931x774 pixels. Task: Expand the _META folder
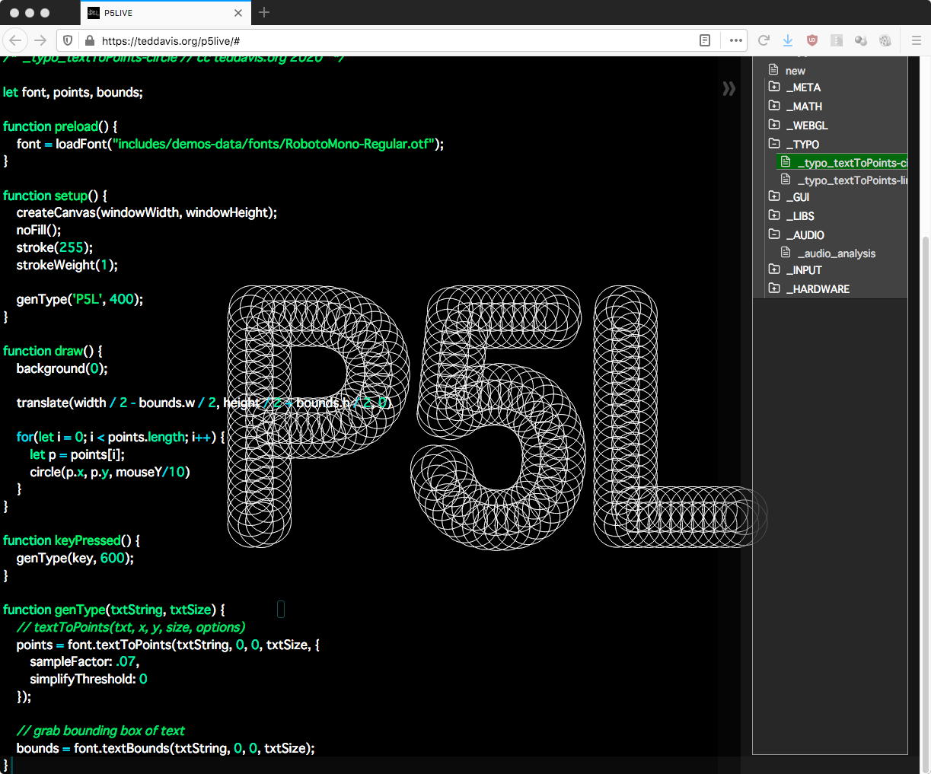[774, 87]
